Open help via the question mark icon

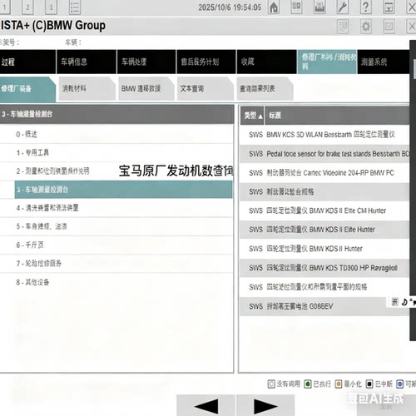[365, 7]
